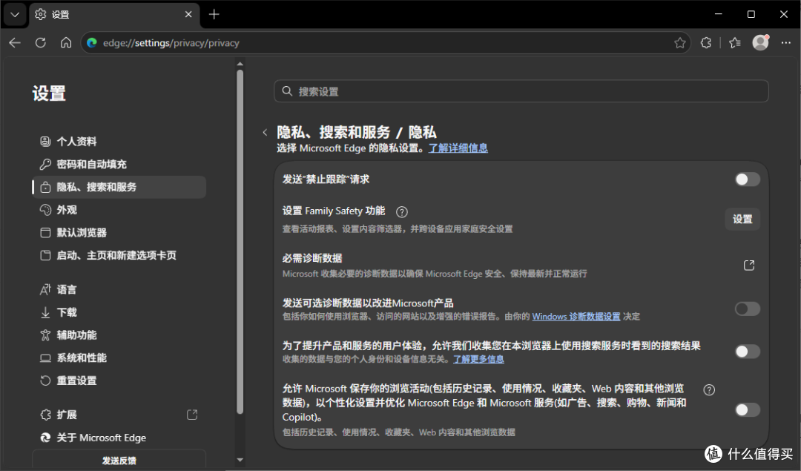The height and width of the screenshot is (471, 801).
Task: Open the Favorites list icon
Action: [734, 43]
